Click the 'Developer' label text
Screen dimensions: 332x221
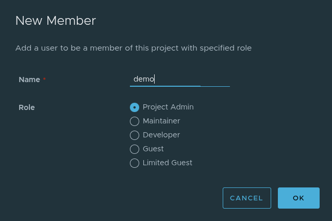[x=161, y=135]
